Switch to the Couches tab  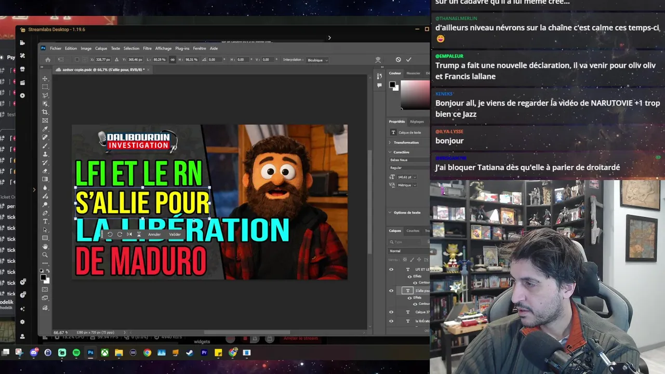tap(413, 231)
